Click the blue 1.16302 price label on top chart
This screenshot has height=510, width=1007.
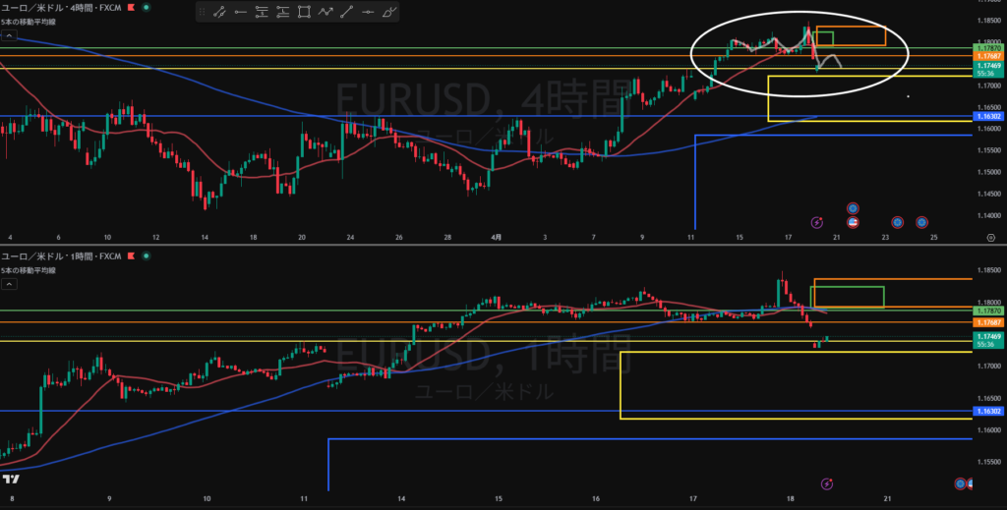[986, 116]
